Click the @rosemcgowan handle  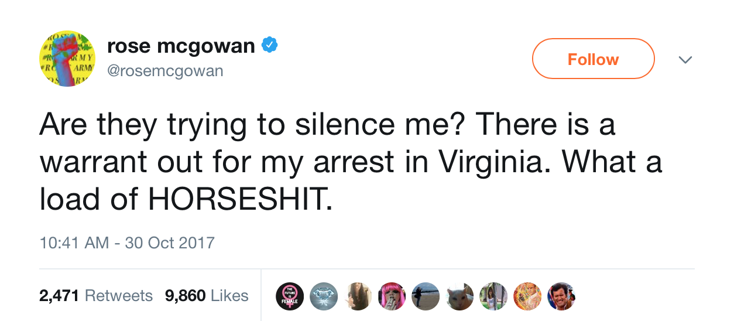click(x=165, y=71)
